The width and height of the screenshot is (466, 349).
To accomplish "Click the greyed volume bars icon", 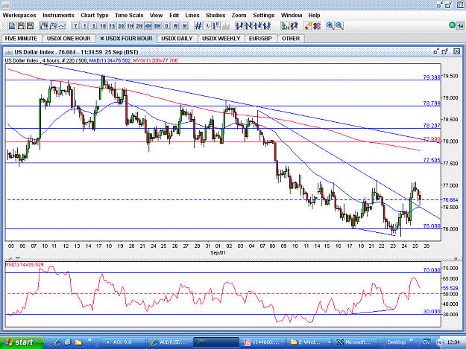I will click(226, 26).
